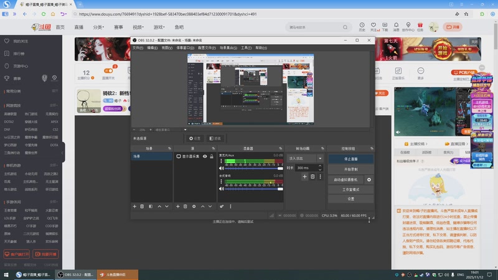
Task: Click the search magnifier in Douyu header
Action: coord(345,27)
